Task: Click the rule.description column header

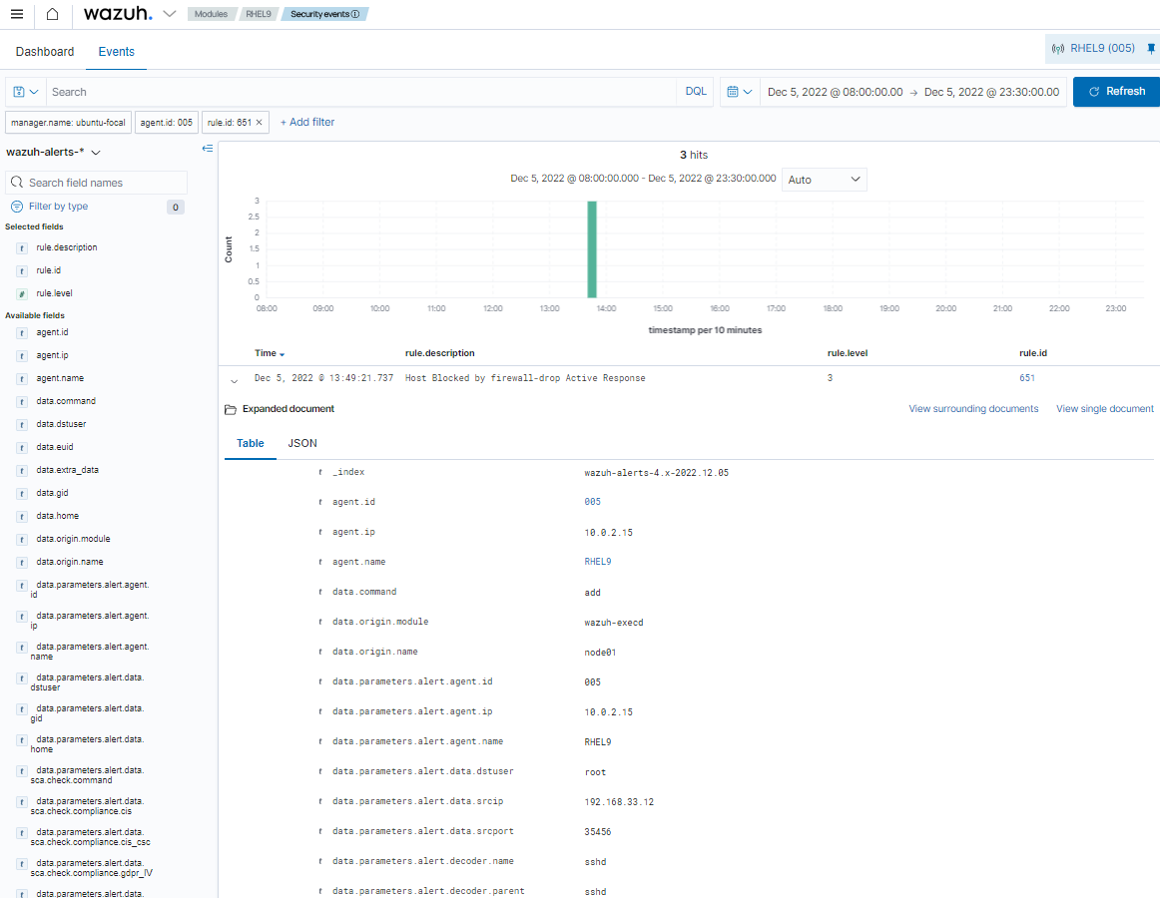Action: coord(440,353)
